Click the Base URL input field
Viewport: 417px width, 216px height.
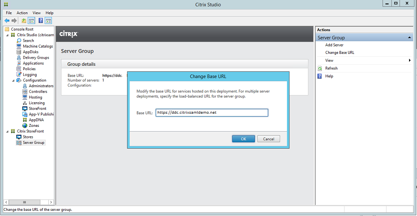tap(212, 113)
